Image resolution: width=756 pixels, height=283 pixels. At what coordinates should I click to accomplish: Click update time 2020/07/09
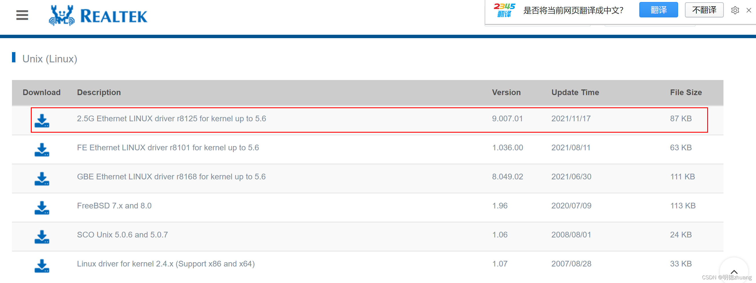[x=571, y=205]
